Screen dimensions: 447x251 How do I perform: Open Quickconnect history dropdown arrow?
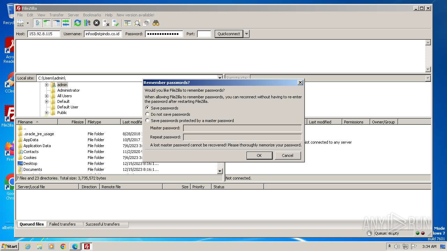(x=247, y=34)
